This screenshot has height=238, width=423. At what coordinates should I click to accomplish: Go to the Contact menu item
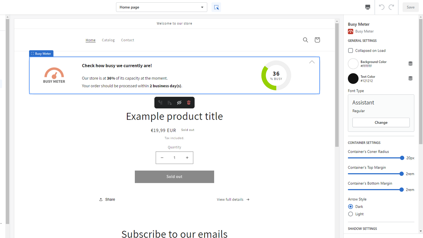(x=127, y=40)
